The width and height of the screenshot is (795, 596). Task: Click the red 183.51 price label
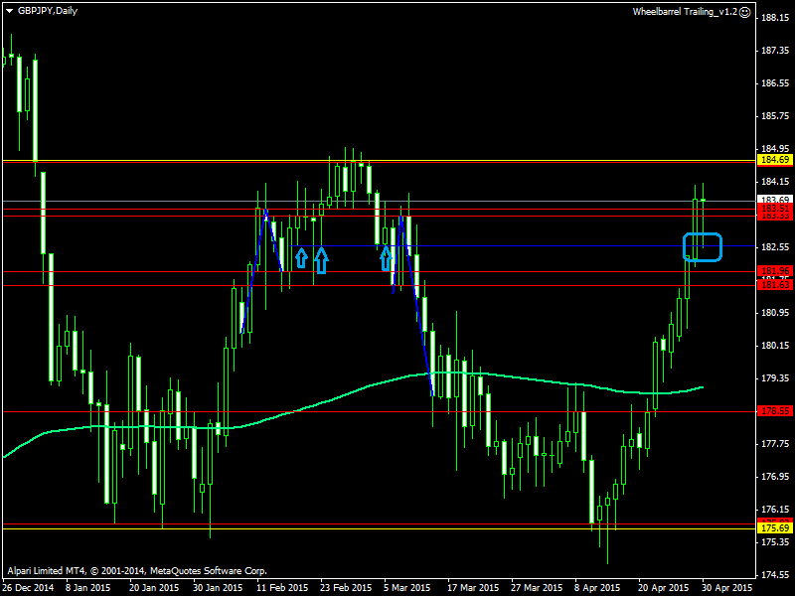[775, 209]
